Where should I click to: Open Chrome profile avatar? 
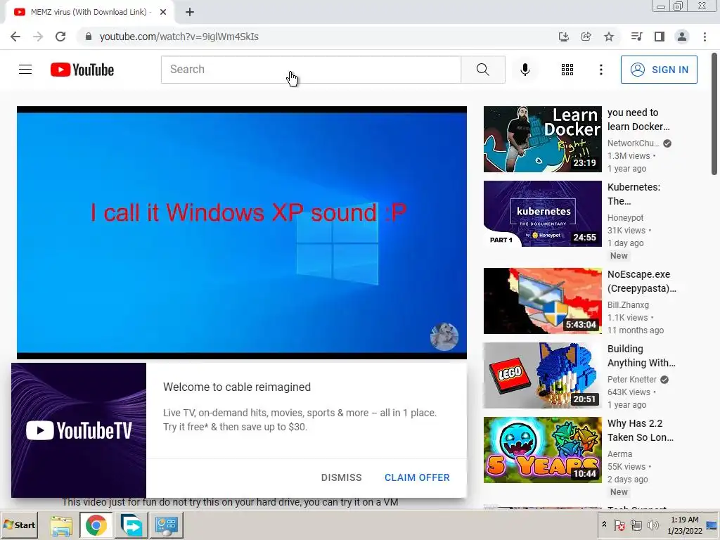[682, 37]
